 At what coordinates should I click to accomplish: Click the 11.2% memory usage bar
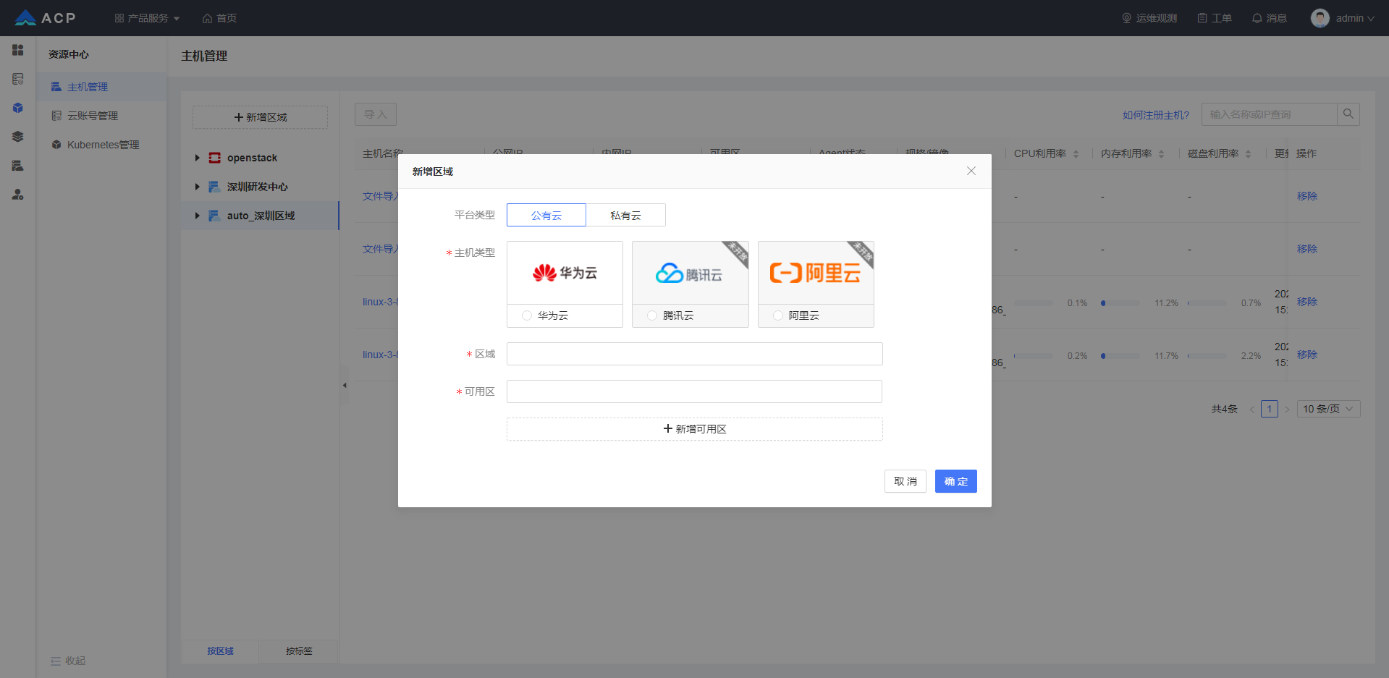tap(1120, 303)
